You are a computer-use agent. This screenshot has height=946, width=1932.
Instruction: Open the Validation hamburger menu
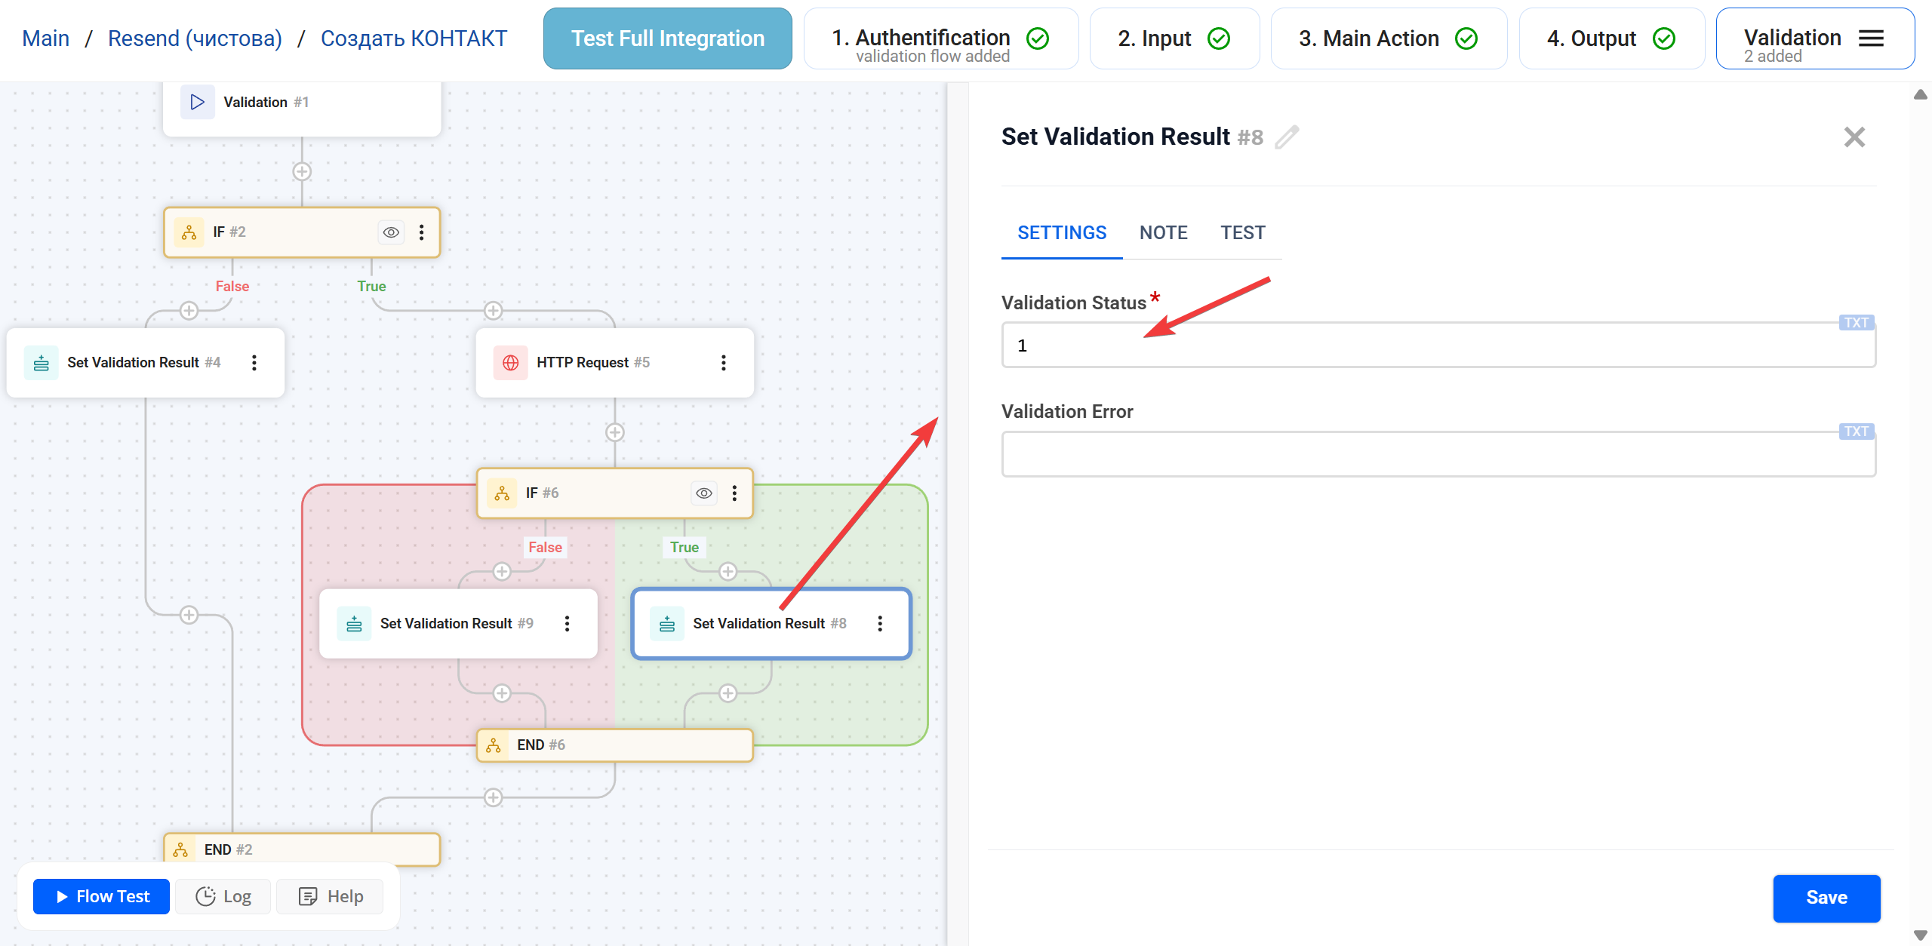click(1871, 38)
